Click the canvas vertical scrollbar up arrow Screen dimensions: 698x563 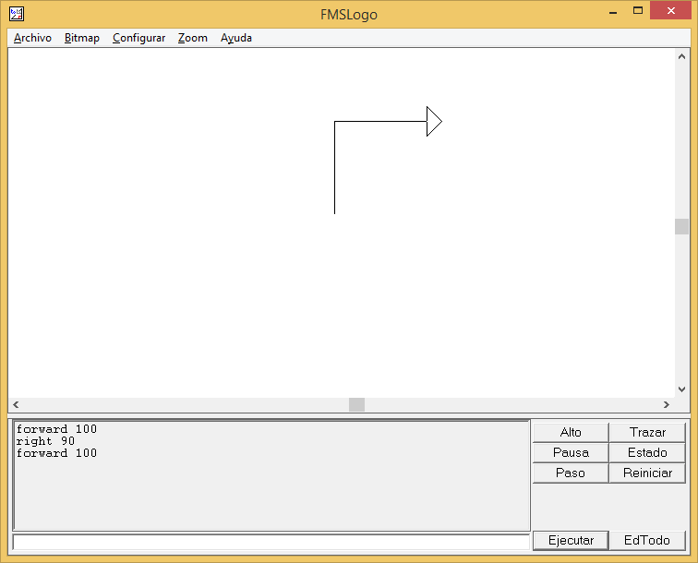coord(681,56)
